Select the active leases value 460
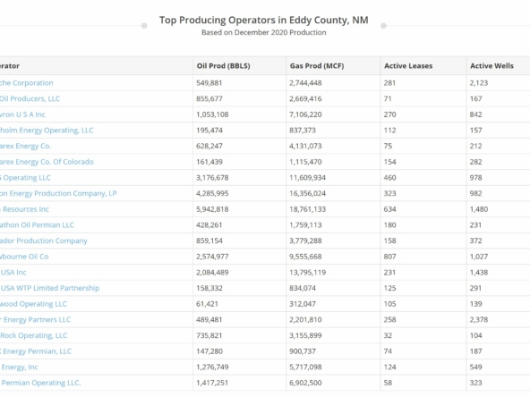530x397 pixels. click(x=389, y=178)
